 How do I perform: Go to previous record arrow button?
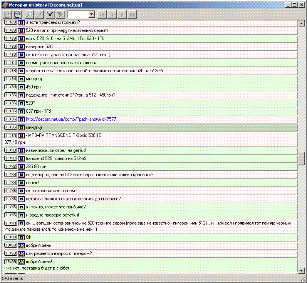112,15
